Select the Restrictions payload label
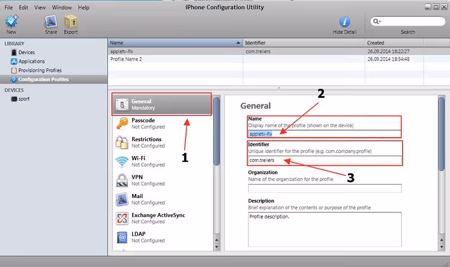Viewport: 450px width, 267px height. click(146, 139)
